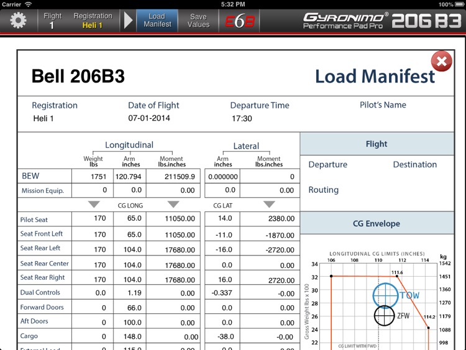This screenshot has width=466, height=350.
Task: Tap the TOW marker on CG Envelope
Action: 385,295
